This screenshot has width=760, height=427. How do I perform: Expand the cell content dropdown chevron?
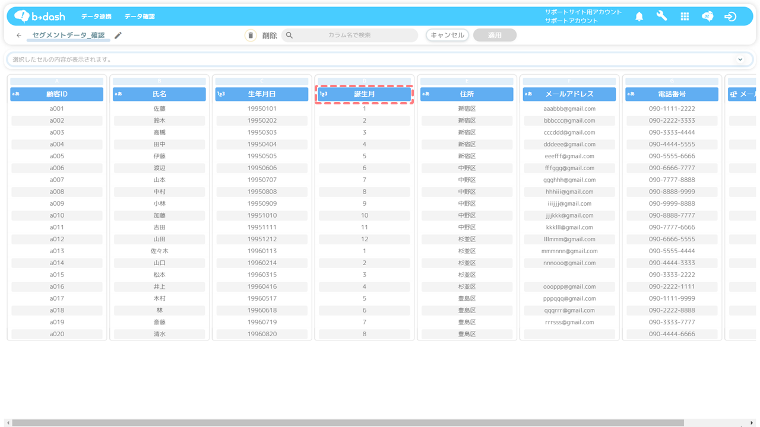[x=740, y=59]
